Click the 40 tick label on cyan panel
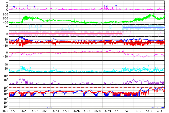169x113 pixels. pyautogui.click(x=6, y=64)
